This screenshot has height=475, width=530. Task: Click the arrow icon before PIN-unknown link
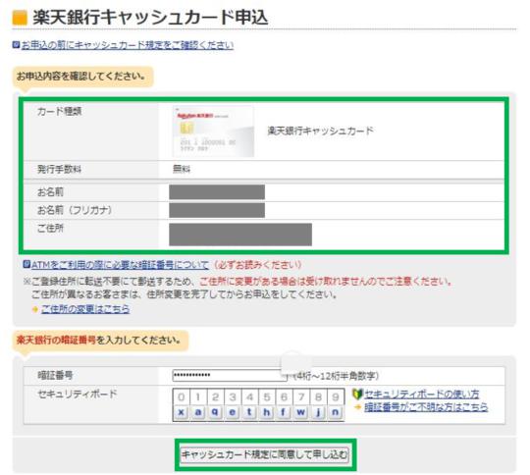click(x=358, y=407)
